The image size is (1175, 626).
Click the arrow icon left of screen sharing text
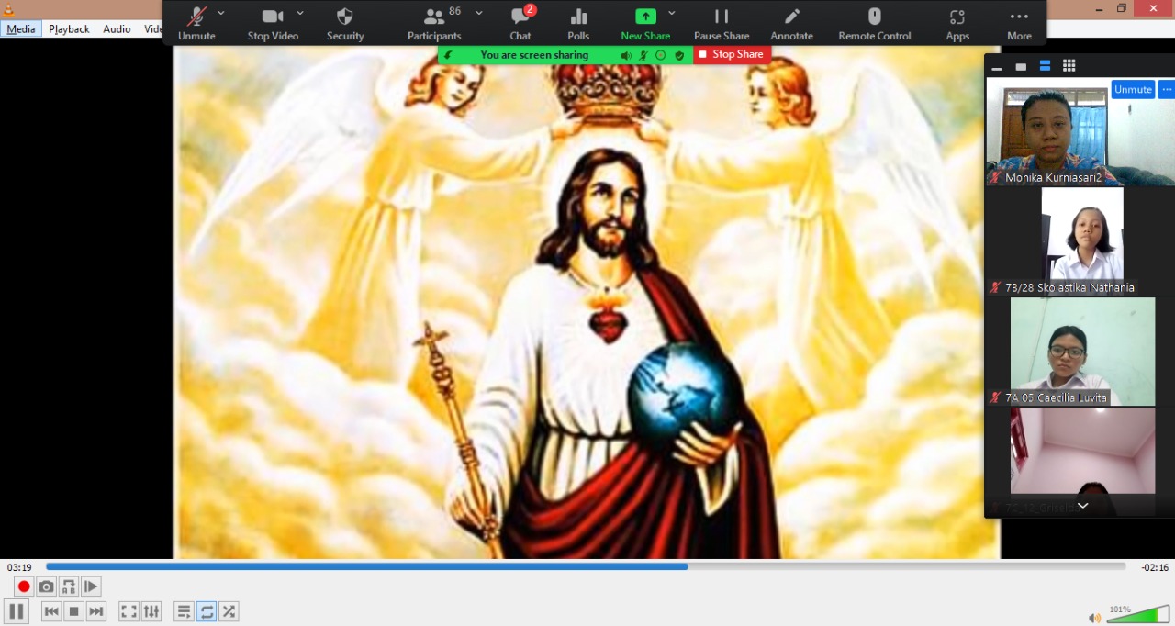[x=448, y=55]
